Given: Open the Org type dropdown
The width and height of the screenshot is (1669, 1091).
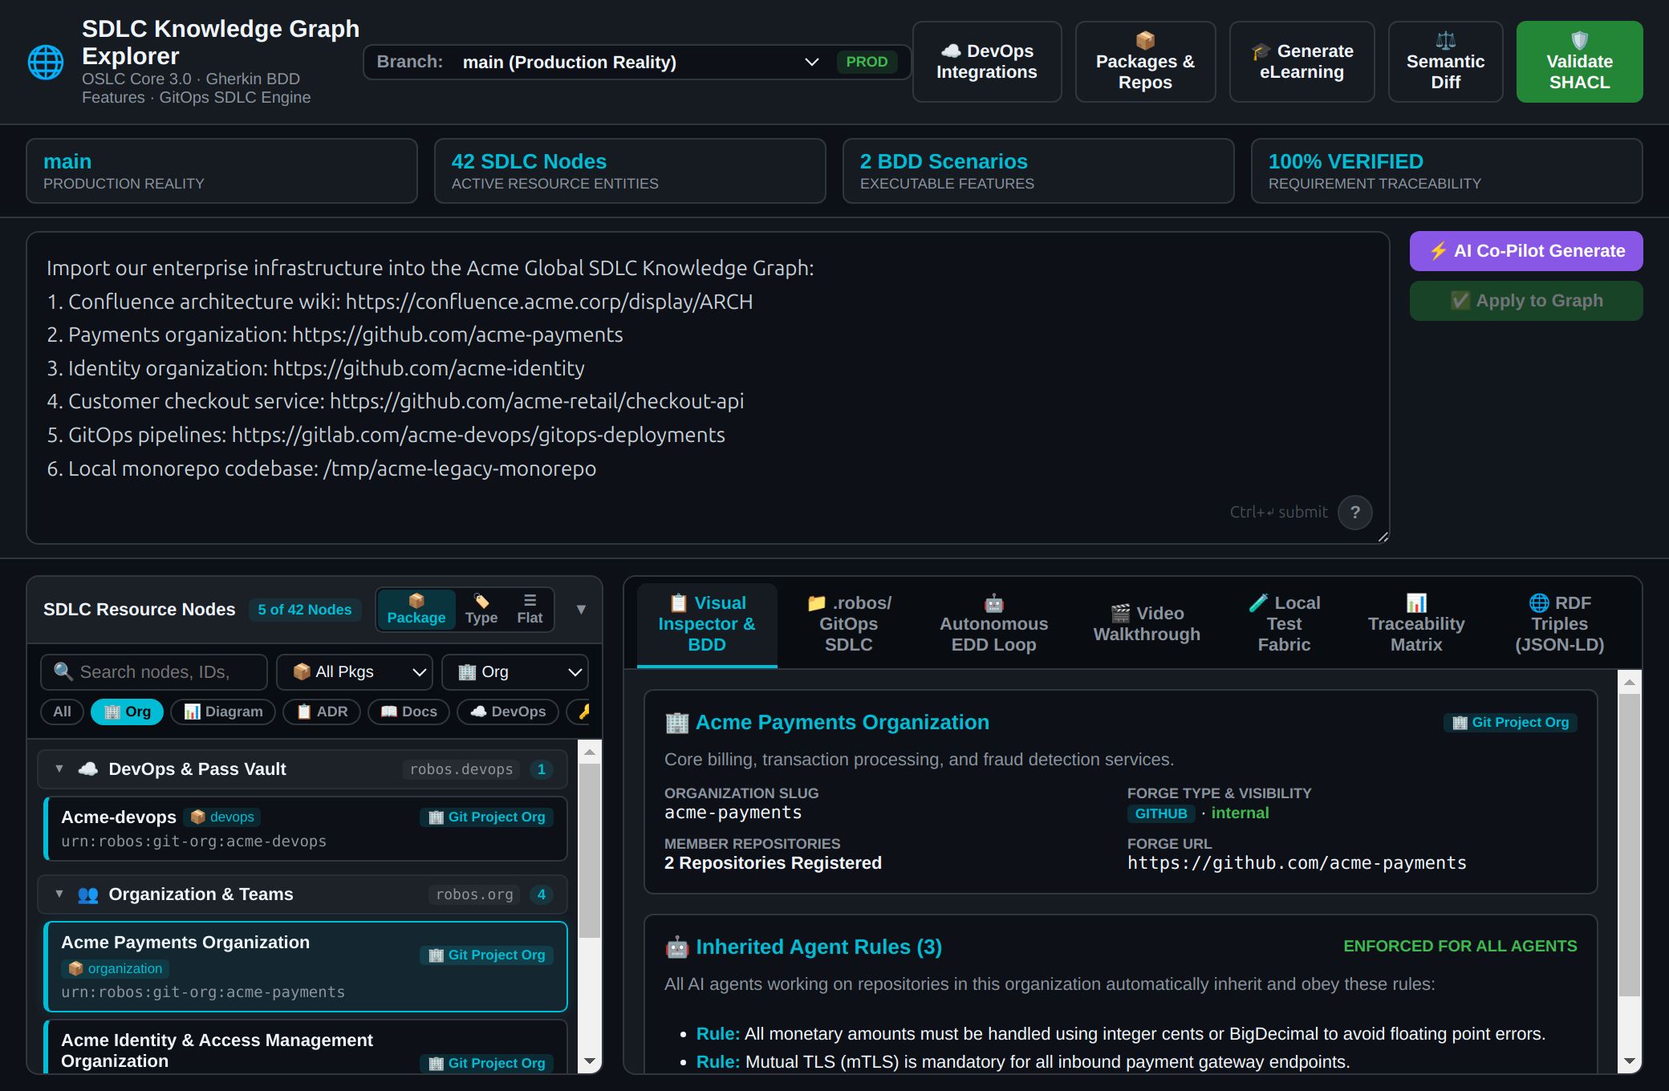Looking at the screenshot, I should tap(515, 672).
